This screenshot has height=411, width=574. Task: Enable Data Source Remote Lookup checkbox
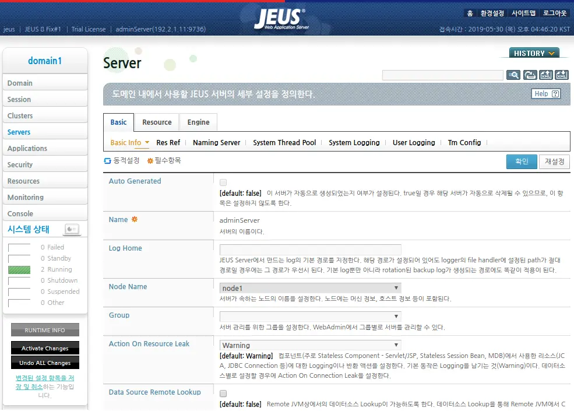click(x=223, y=394)
